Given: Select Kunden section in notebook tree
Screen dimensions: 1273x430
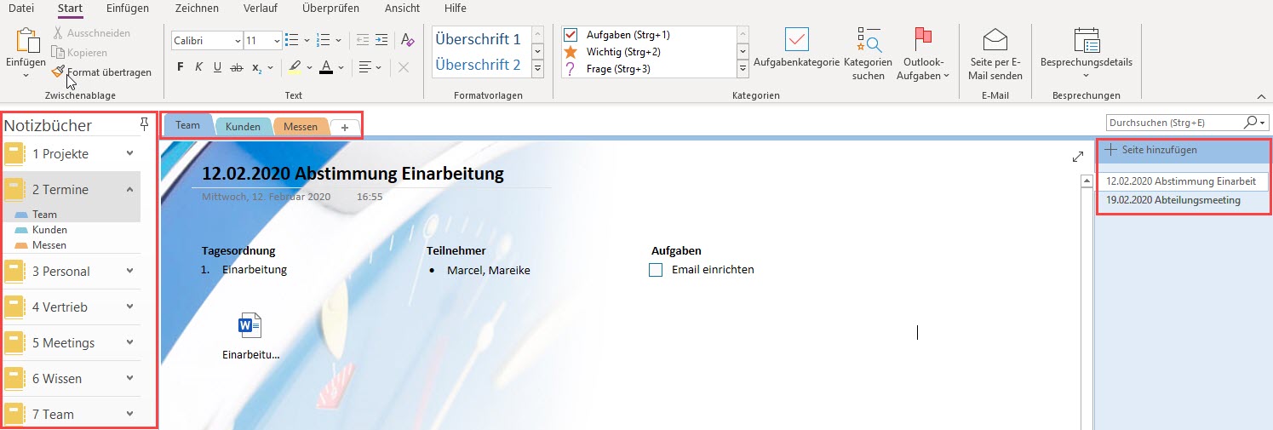Looking at the screenshot, I should click(x=49, y=230).
